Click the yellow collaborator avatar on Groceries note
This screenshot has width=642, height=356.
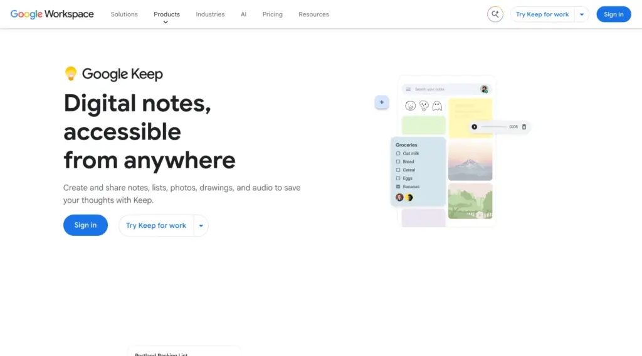click(409, 198)
